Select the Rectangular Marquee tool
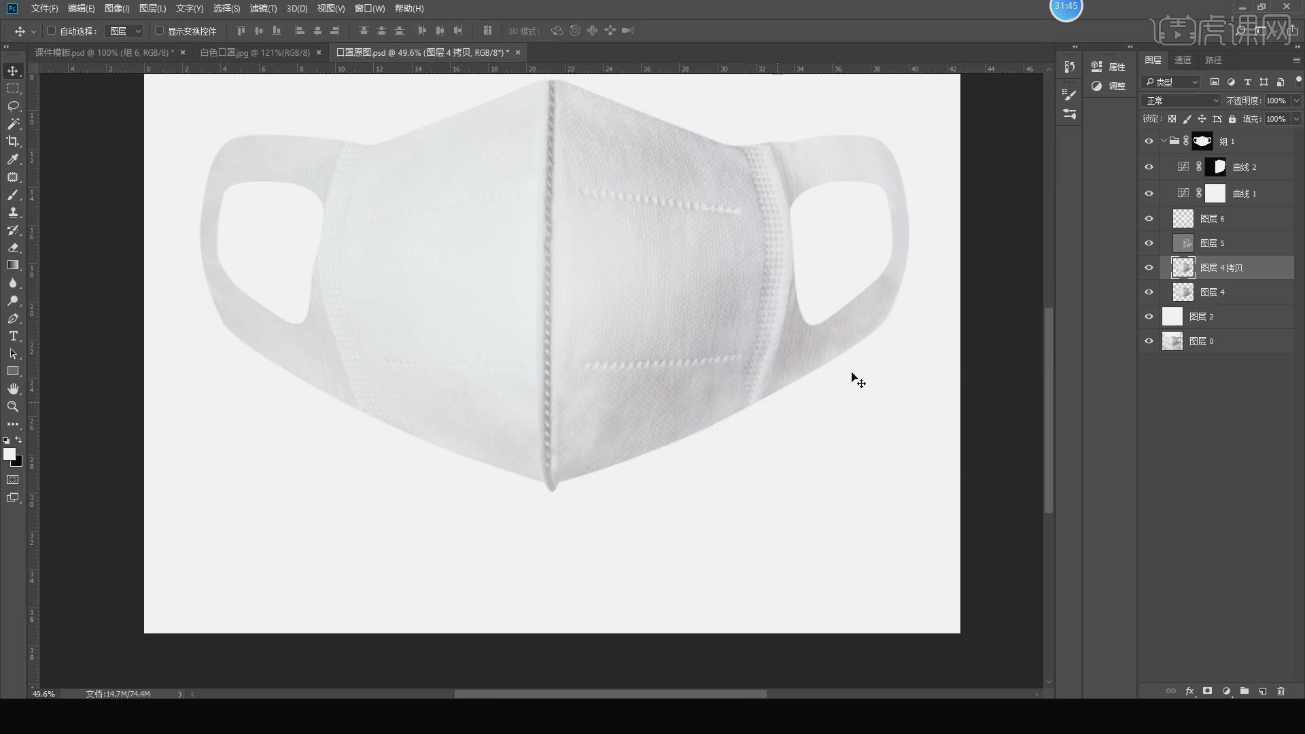The image size is (1305, 734). tap(13, 88)
